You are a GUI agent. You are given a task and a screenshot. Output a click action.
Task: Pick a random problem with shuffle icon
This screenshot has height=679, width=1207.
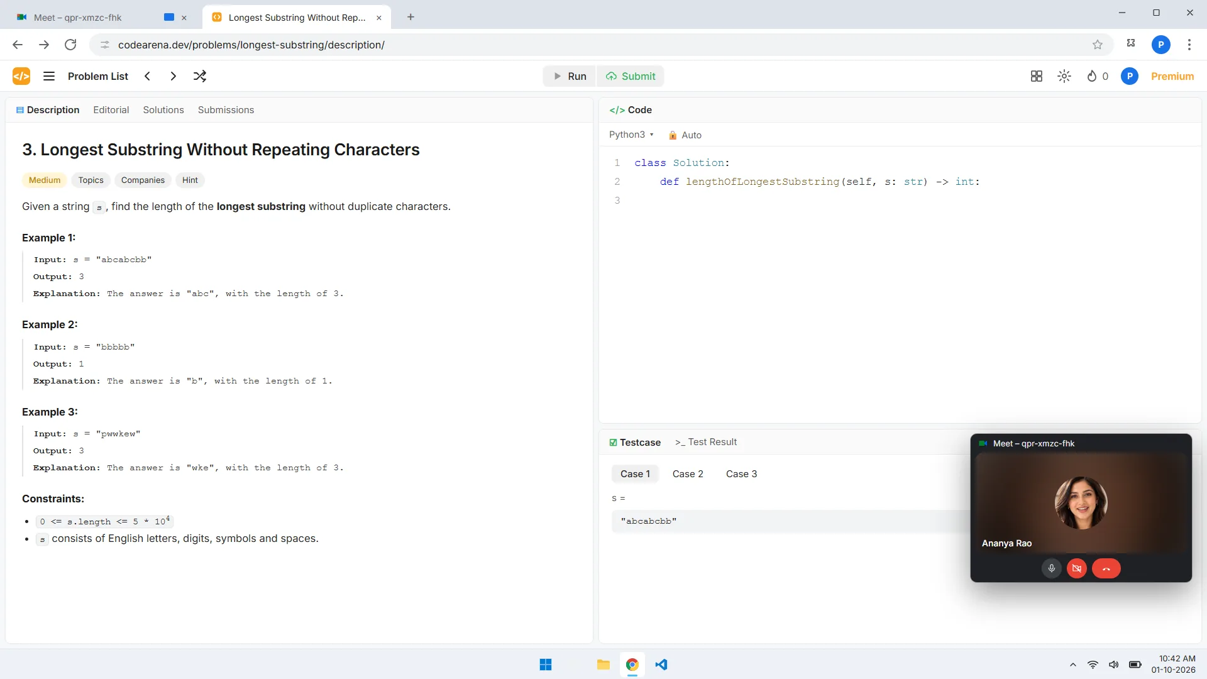click(200, 76)
